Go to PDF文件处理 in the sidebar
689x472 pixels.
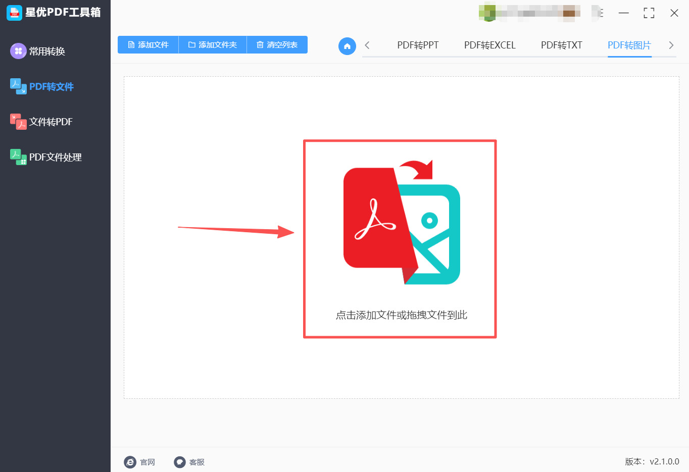(46, 157)
